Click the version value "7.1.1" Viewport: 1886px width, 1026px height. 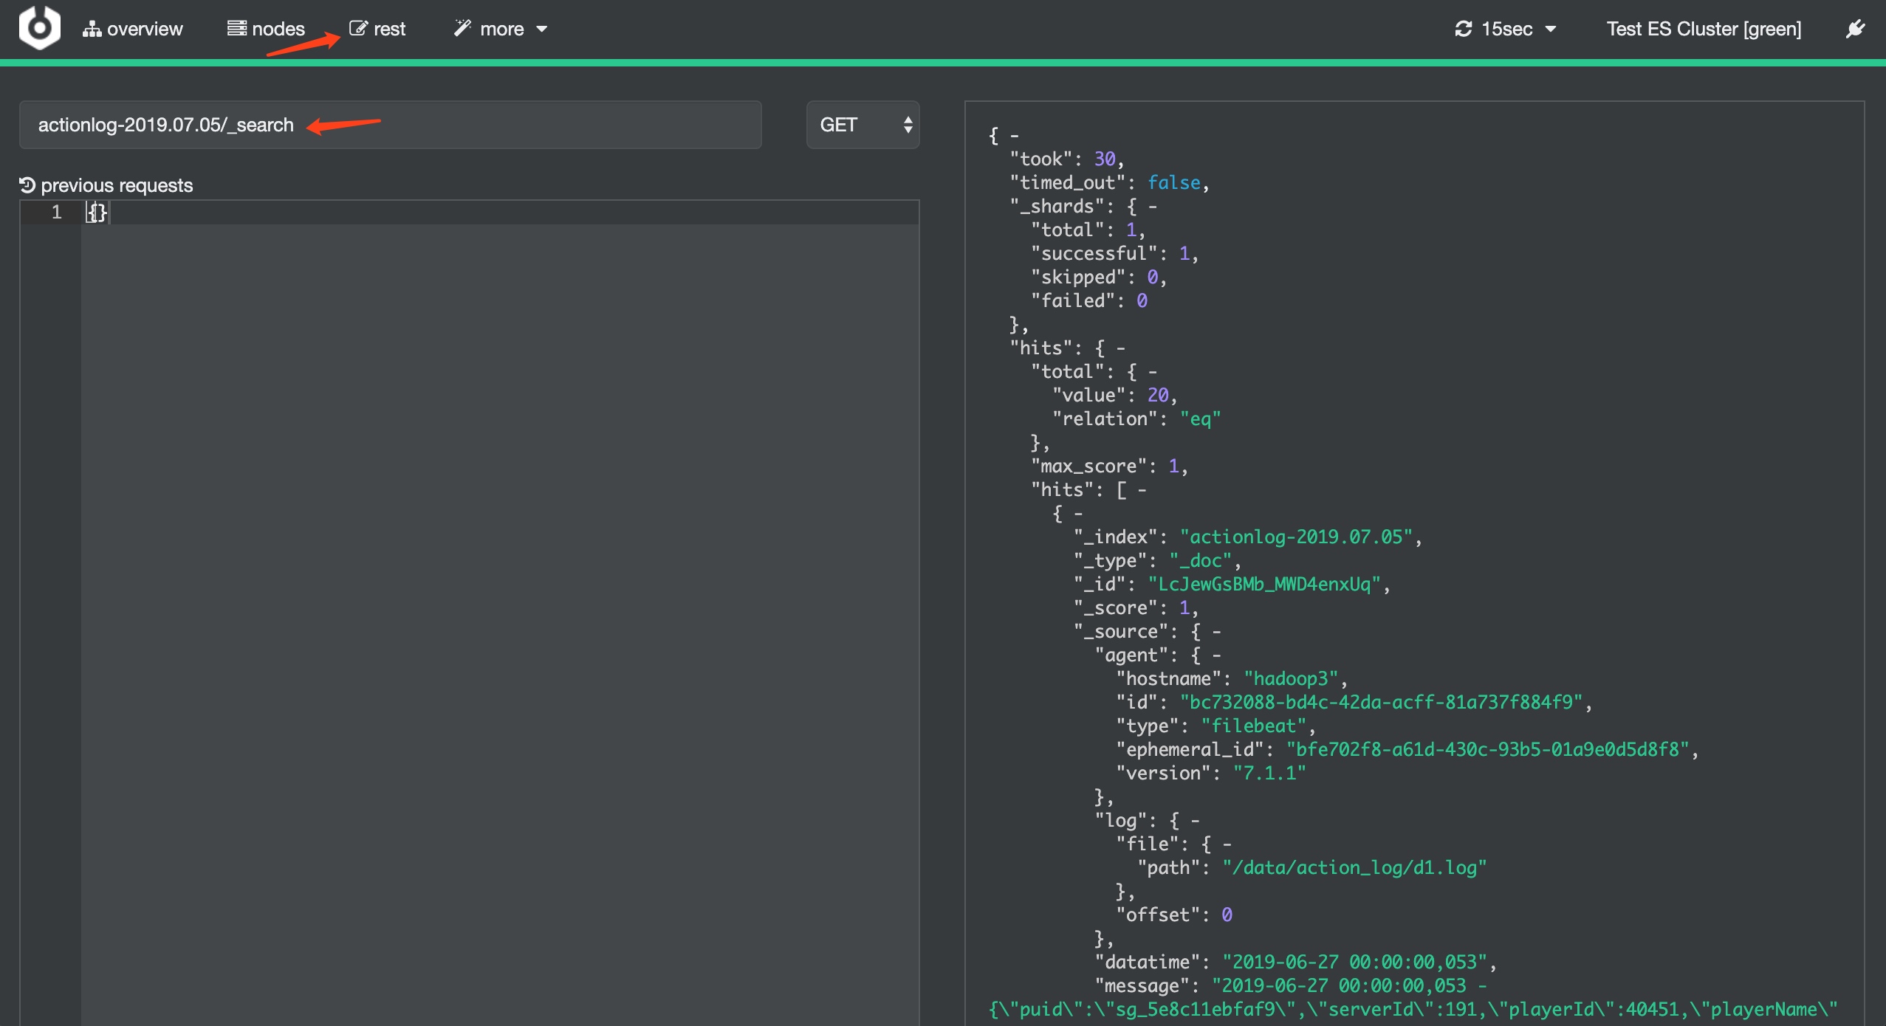click(1269, 774)
